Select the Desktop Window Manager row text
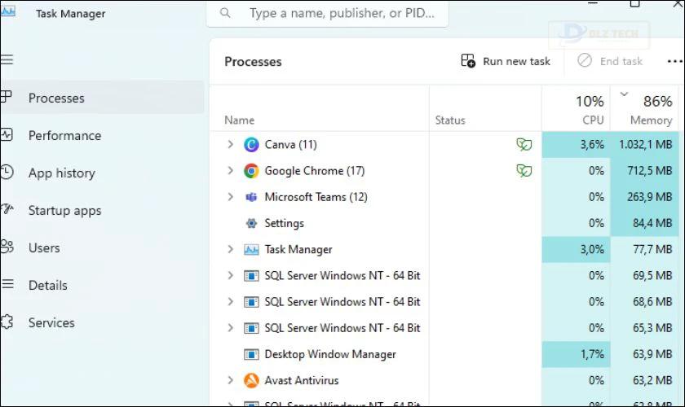Image resolution: width=685 pixels, height=407 pixels. (x=329, y=354)
